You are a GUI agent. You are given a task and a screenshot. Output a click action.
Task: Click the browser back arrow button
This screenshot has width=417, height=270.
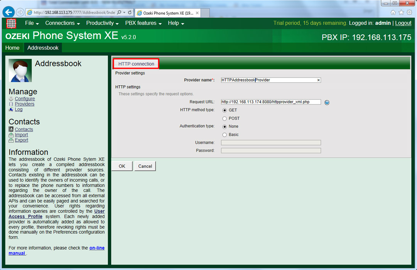click(8, 12)
